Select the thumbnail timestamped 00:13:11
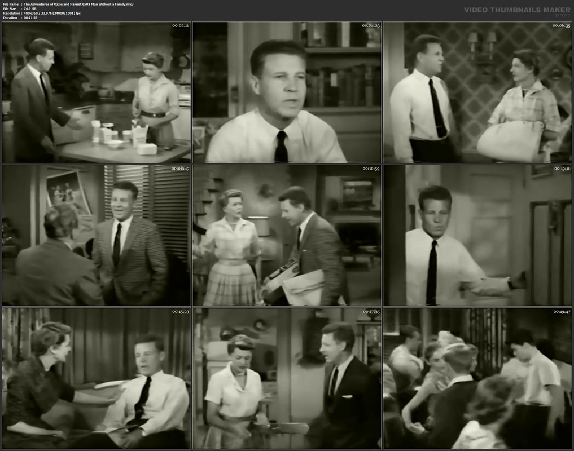The image size is (574, 451). point(477,236)
